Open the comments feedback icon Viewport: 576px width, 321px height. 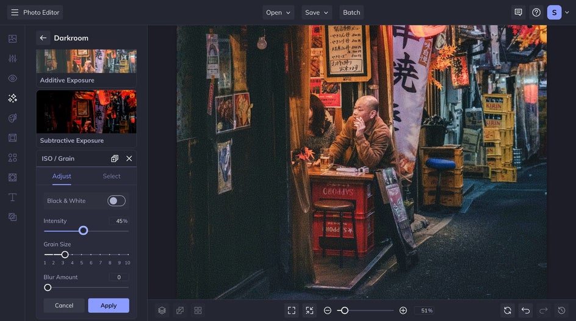click(518, 12)
